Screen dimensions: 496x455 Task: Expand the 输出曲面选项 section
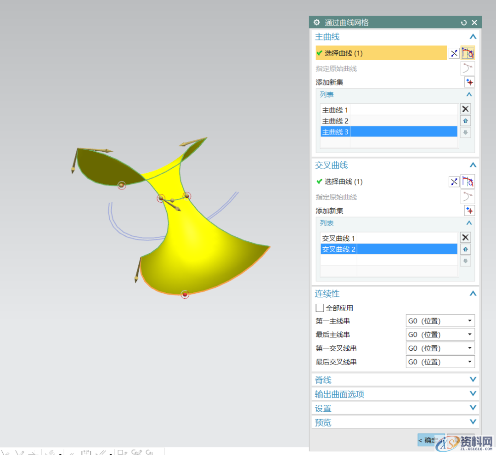click(x=473, y=394)
